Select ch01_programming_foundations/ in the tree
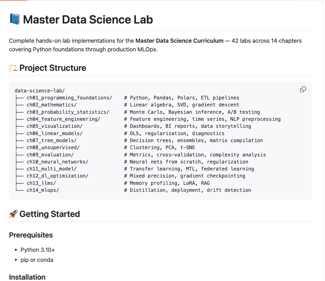The image size is (325, 281). 69,98
